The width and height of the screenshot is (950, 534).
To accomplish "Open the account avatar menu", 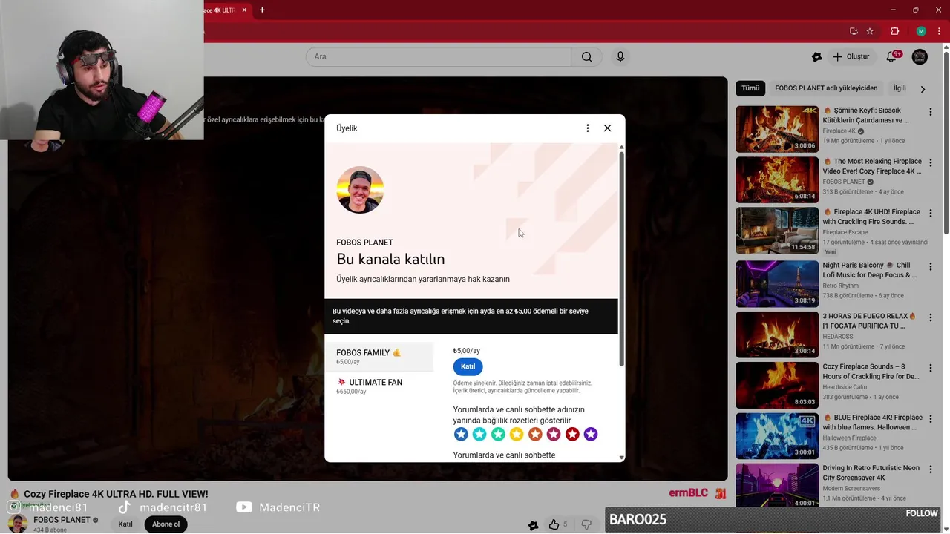I will tap(920, 57).
